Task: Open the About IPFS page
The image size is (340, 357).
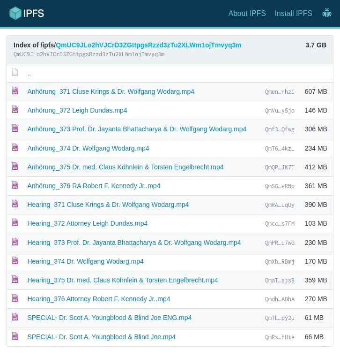Action: point(247,13)
